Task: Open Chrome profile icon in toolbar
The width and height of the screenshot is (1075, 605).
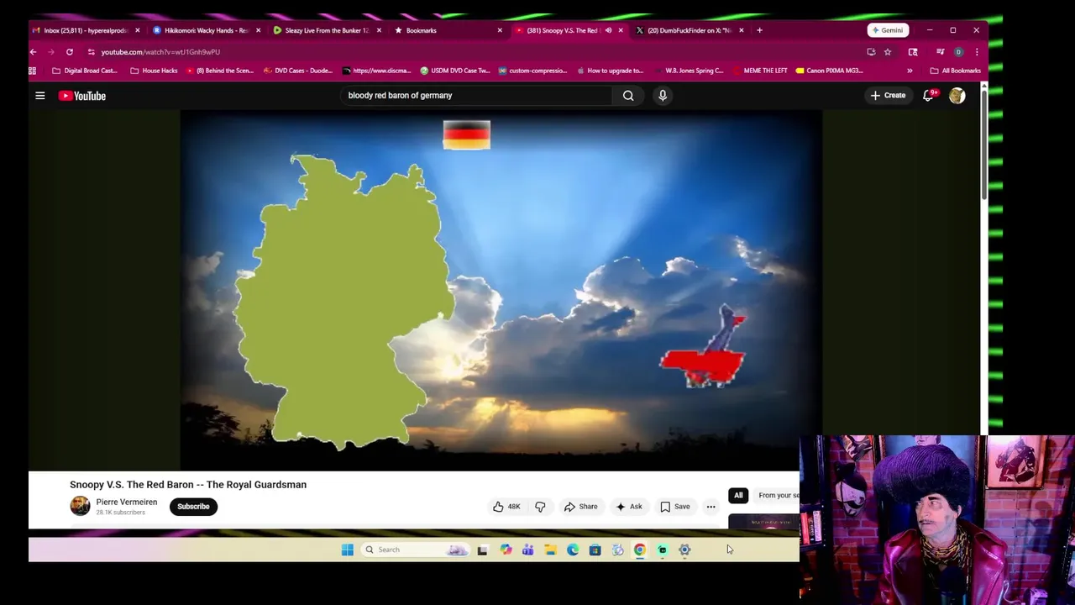Action: coord(958,52)
